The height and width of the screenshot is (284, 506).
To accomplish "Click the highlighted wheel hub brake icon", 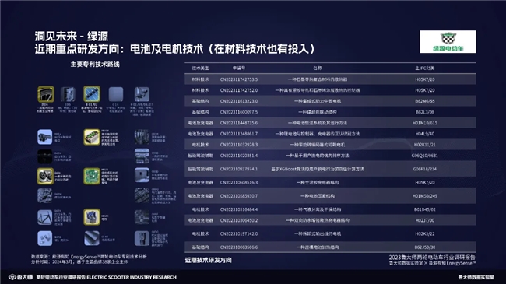I will pyautogui.click(x=45, y=176).
